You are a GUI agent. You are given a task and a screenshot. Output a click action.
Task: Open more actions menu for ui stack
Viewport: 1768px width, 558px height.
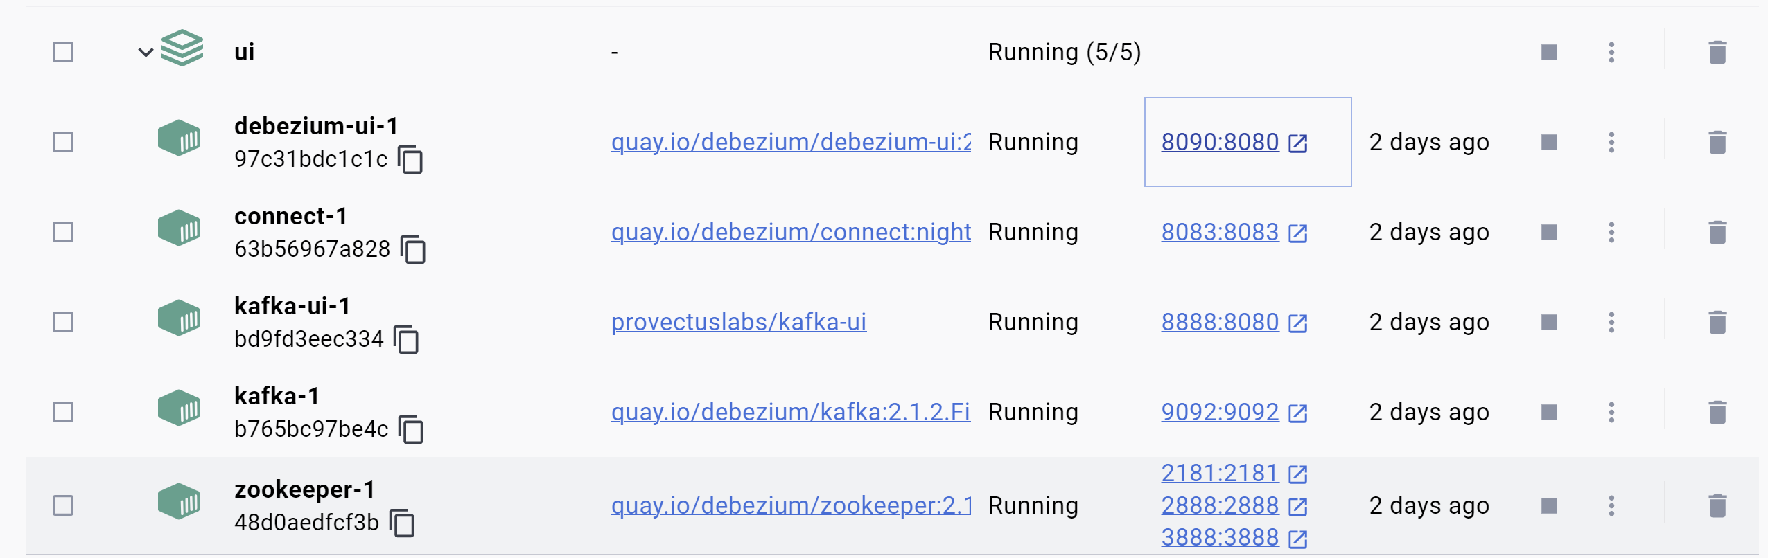(x=1611, y=53)
